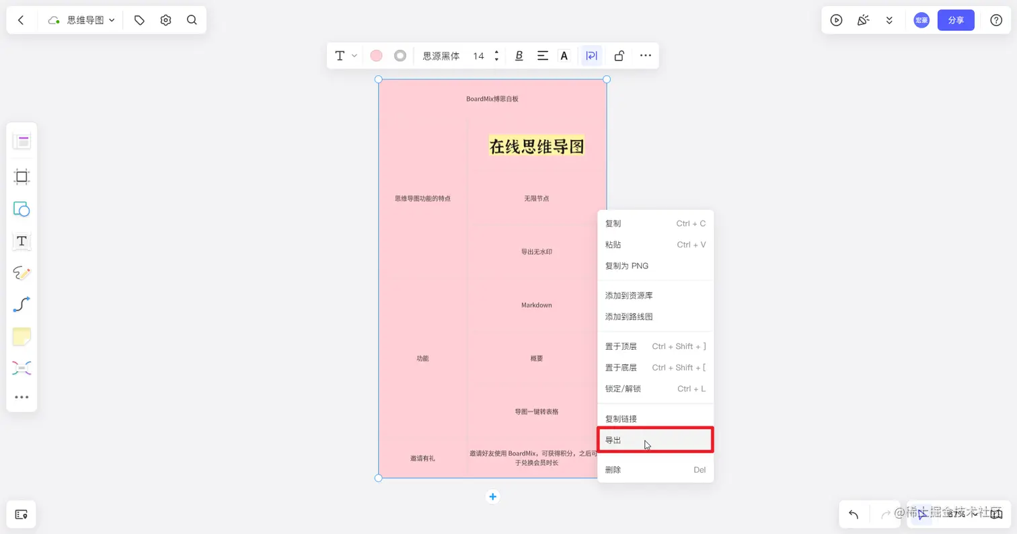Click the 概要 table cell
1017x534 pixels.
(x=537, y=358)
